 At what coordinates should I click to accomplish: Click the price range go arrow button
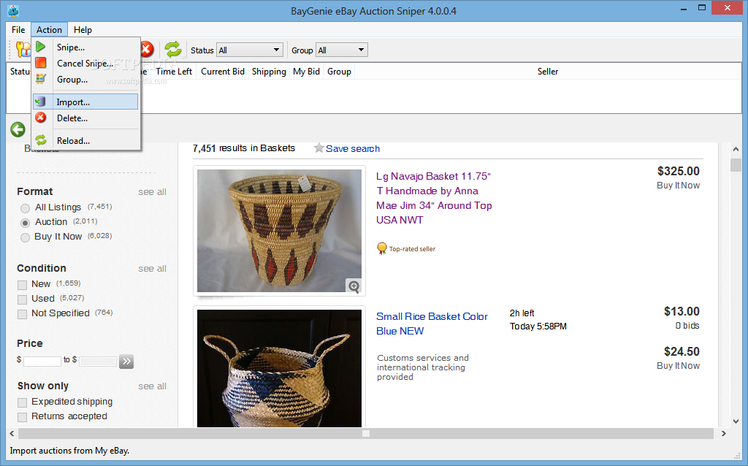pyautogui.click(x=126, y=361)
